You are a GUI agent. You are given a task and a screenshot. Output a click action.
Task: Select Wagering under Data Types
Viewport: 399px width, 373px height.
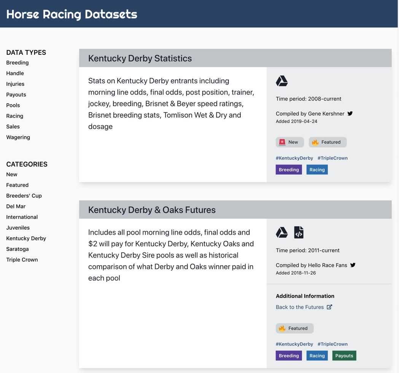(18, 137)
